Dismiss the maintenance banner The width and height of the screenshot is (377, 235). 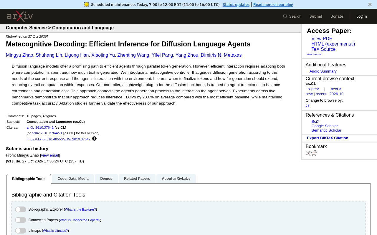370,4
